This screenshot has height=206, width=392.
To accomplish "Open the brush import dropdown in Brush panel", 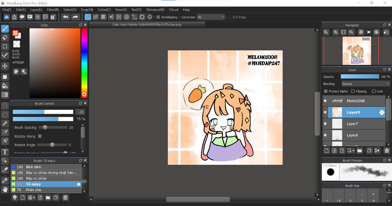I will point(34,198).
